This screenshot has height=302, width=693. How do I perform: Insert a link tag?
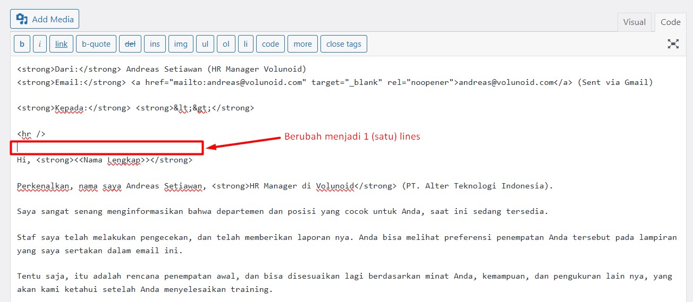tap(62, 44)
